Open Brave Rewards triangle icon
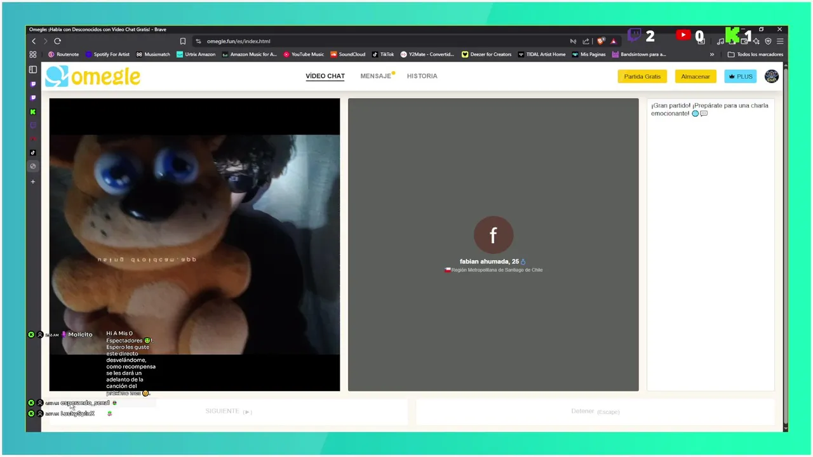The width and height of the screenshot is (813, 457). (614, 41)
